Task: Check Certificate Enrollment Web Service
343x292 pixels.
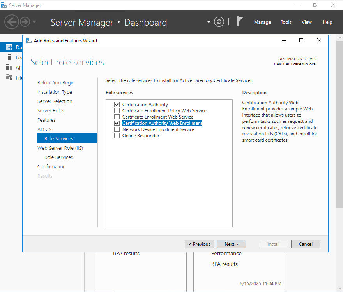Action: point(117,117)
